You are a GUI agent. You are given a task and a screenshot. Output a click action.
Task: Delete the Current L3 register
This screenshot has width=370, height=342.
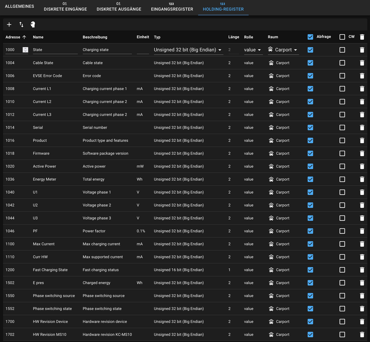[x=362, y=114]
